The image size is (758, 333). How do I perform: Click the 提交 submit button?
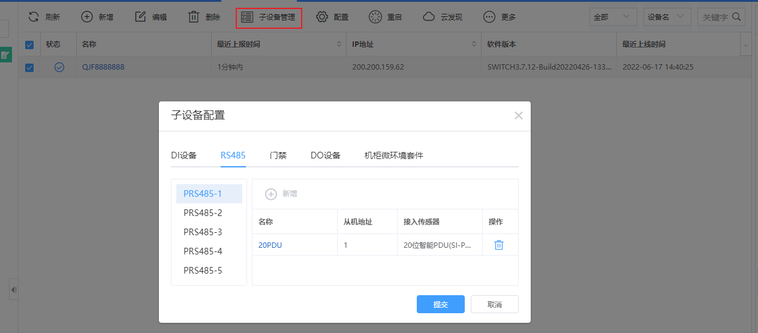pos(441,304)
